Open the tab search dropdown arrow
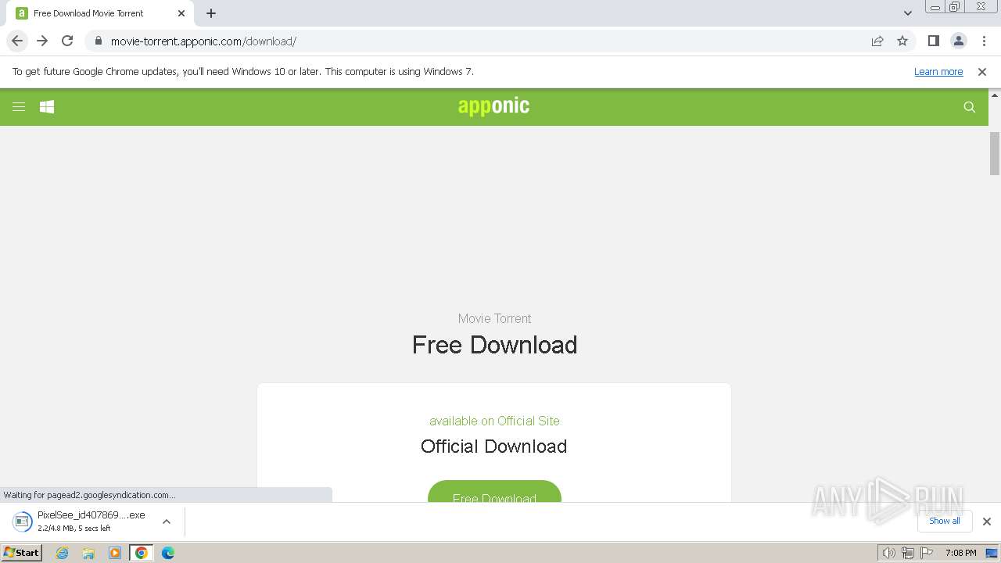 coord(908,13)
